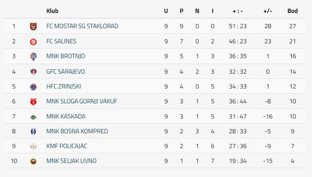Viewport: 312px width, 177px height.
Task: Click the MNK Brotnjo club crest
Action: tap(33, 57)
